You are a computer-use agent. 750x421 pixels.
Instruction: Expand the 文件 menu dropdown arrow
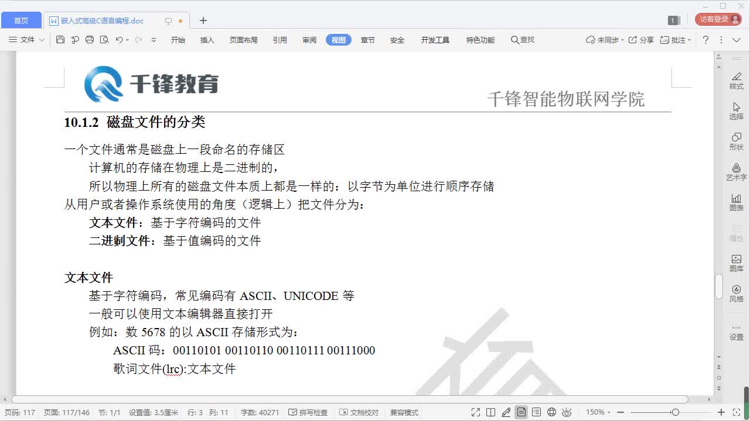coord(41,40)
